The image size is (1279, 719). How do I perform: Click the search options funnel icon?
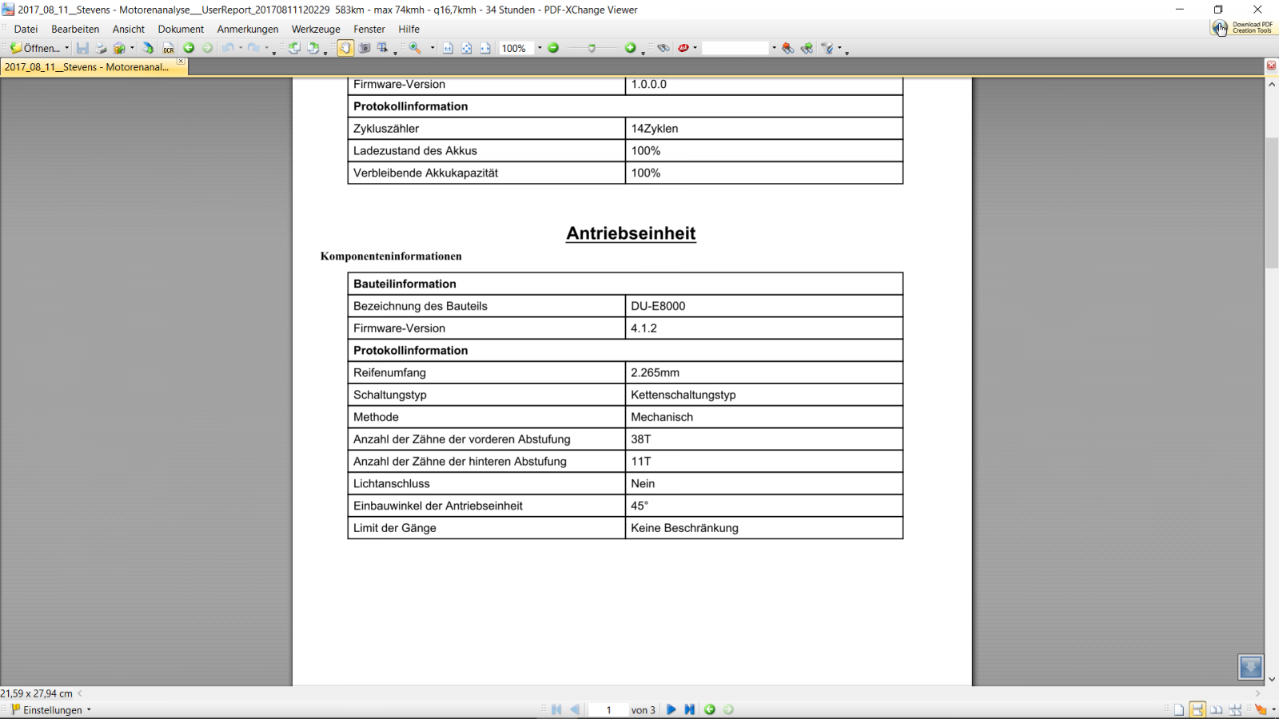(x=828, y=48)
